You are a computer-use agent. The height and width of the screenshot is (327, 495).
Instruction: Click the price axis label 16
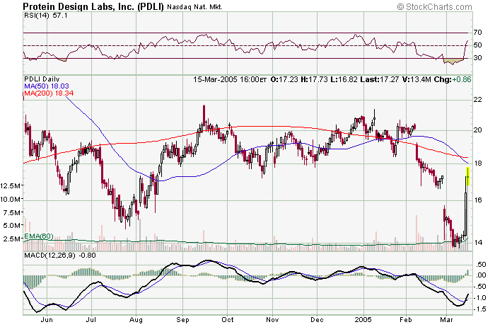click(x=478, y=200)
